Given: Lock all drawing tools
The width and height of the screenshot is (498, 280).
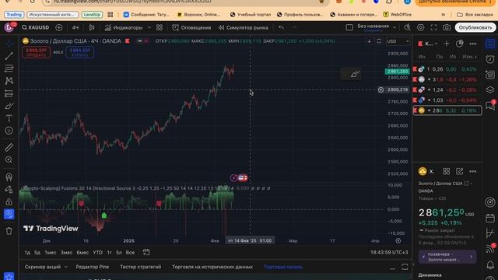Looking at the screenshot, I should coord(9,201).
